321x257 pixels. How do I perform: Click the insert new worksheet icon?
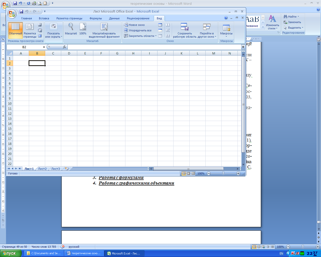(67, 169)
